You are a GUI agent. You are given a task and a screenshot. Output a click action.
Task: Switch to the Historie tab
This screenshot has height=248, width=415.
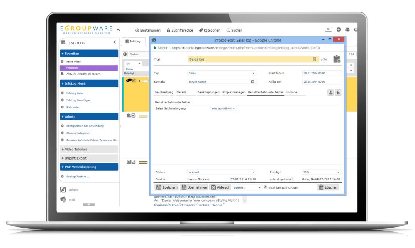(x=292, y=92)
